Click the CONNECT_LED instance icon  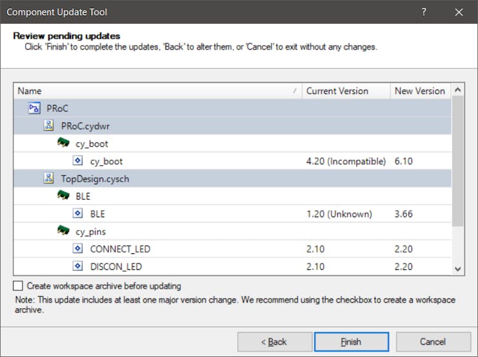pos(78,249)
